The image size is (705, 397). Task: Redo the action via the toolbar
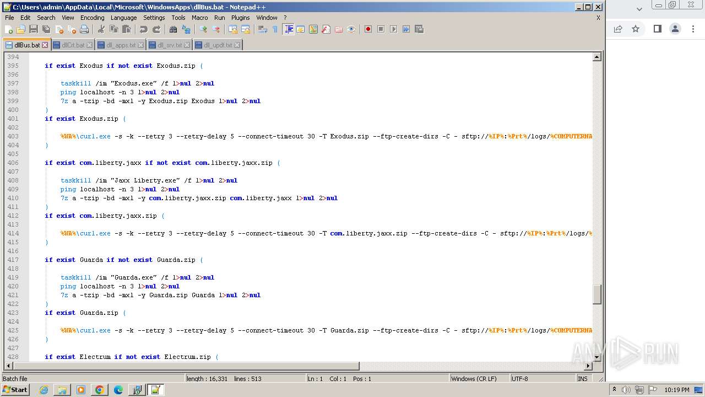(156, 29)
